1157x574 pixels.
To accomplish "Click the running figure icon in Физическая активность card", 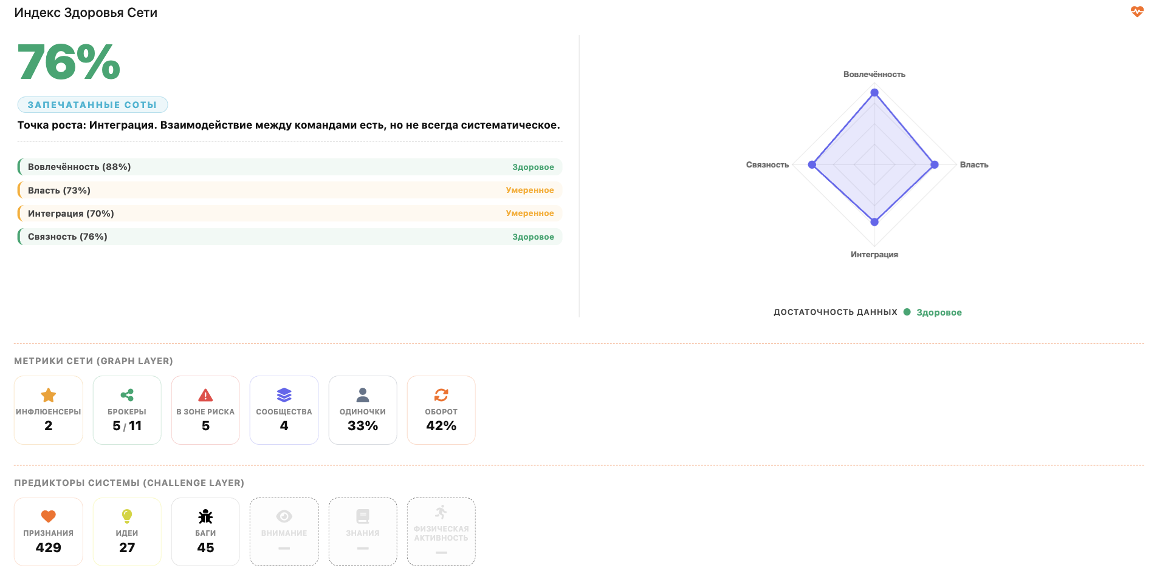I will (x=441, y=512).
